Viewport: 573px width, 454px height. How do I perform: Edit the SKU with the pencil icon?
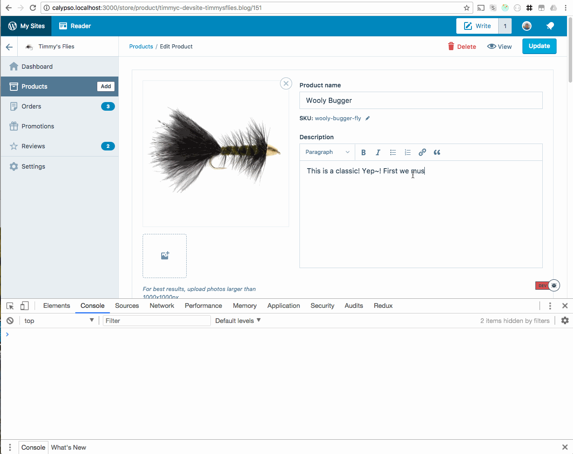[x=367, y=118]
